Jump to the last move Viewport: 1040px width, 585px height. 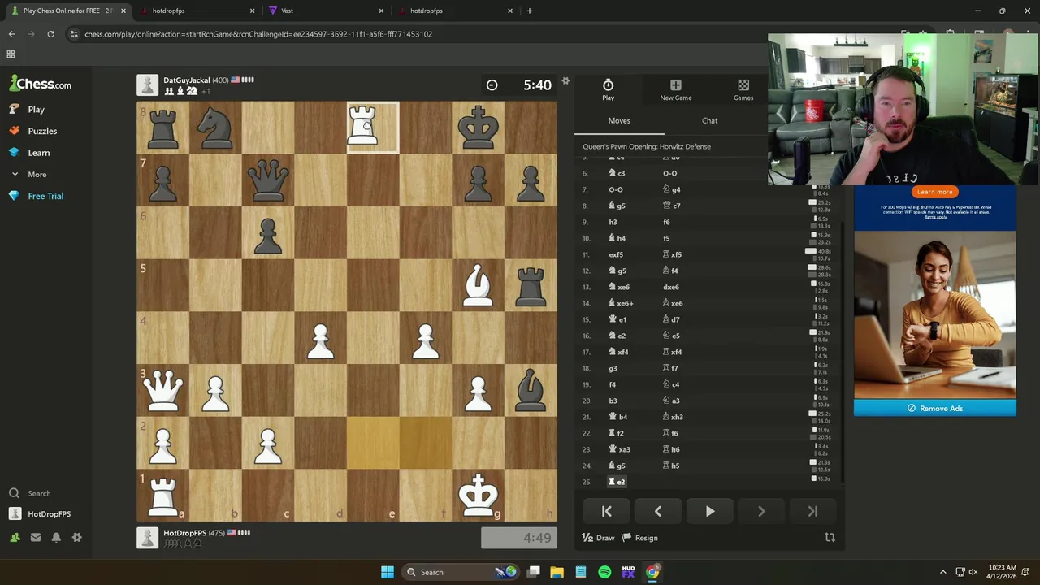click(x=812, y=511)
